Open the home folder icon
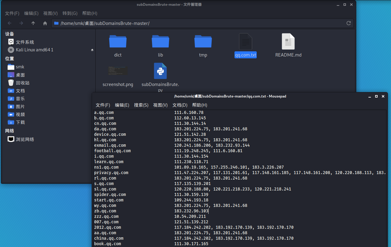Viewport: 391px width, 247px height. [x=45, y=23]
